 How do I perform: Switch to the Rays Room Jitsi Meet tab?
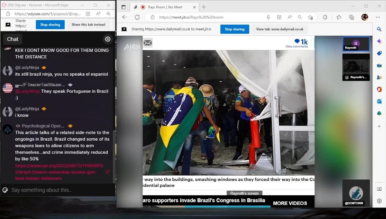[164, 7]
